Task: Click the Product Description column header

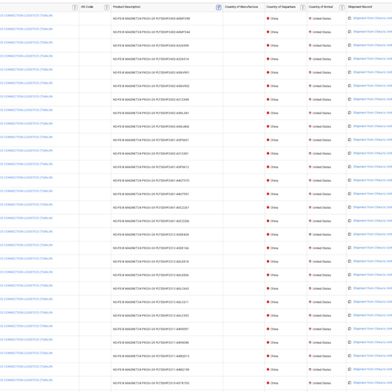Action: [x=127, y=7]
